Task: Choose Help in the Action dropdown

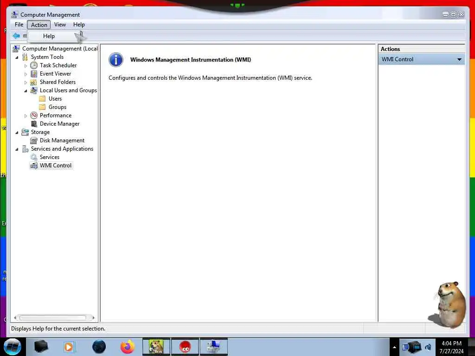Action: coord(53,36)
